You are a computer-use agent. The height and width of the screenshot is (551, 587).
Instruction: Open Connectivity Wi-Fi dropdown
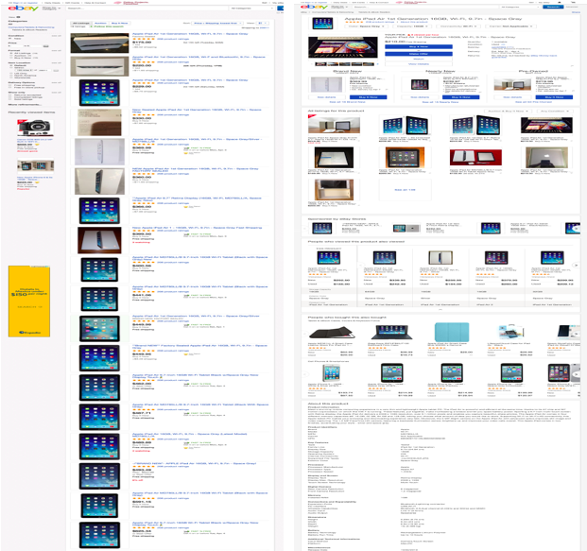pos(458,26)
